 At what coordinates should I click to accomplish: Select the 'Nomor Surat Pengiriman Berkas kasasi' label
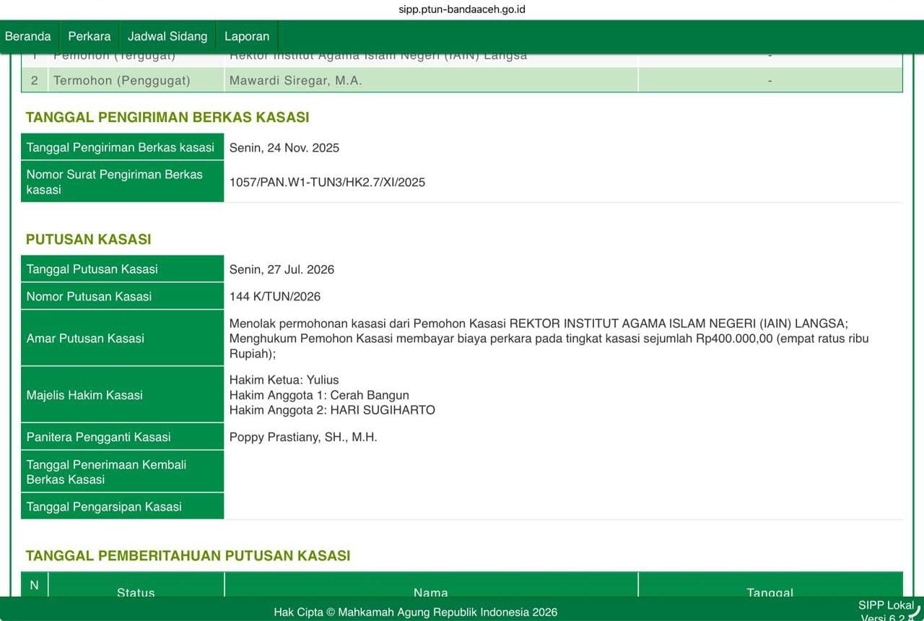(x=122, y=182)
